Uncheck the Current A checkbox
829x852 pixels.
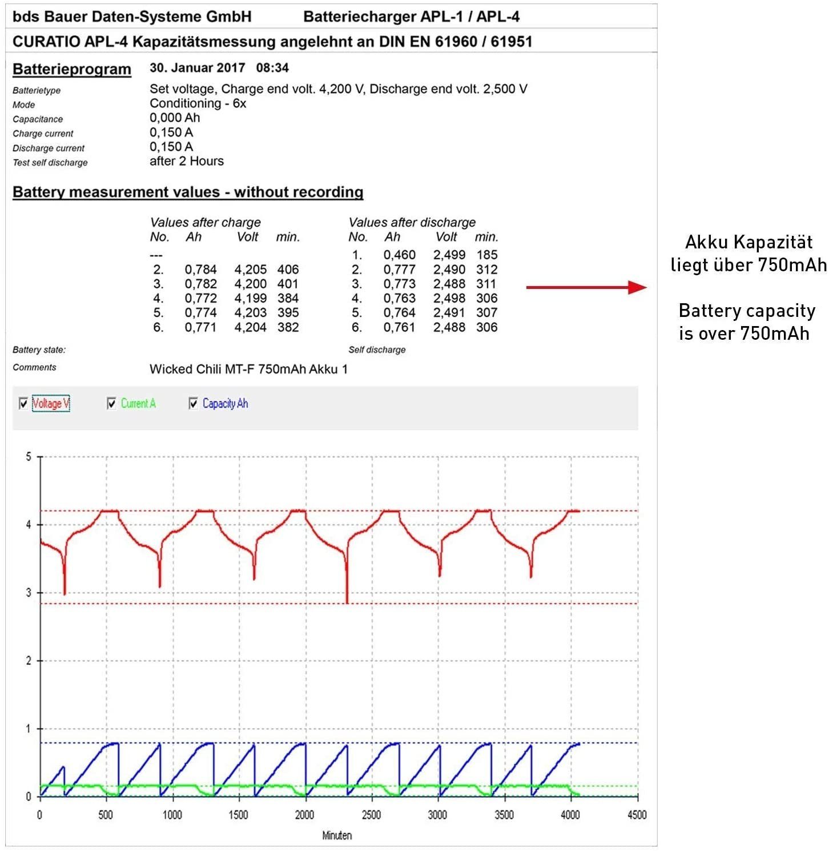112,404
